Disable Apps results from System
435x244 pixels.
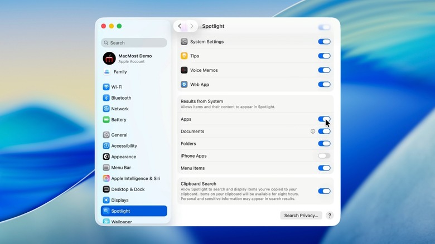click(x=324, y=119)
